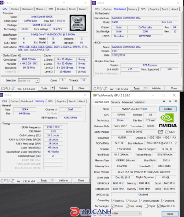Image resolution: width=184 pixels, height=217 pixels.
Task: Click the NVIDIA logo in GPU-Z
Action: pos(168,120)
